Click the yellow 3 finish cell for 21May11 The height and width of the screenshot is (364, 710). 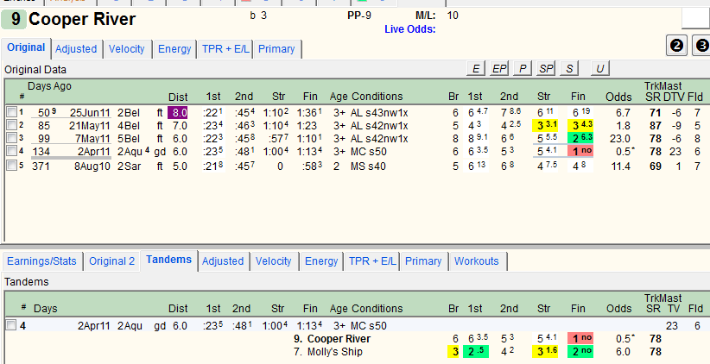pyautogui.click(x=580, y=125)
